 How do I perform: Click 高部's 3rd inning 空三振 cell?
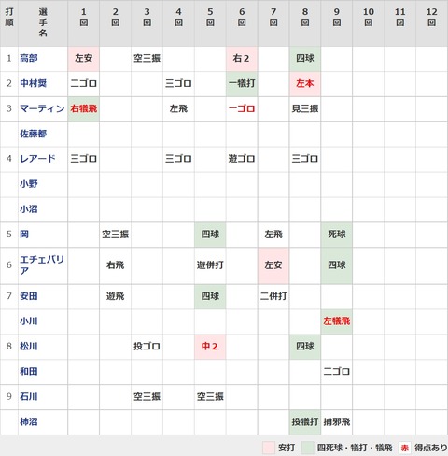point(147,59)
